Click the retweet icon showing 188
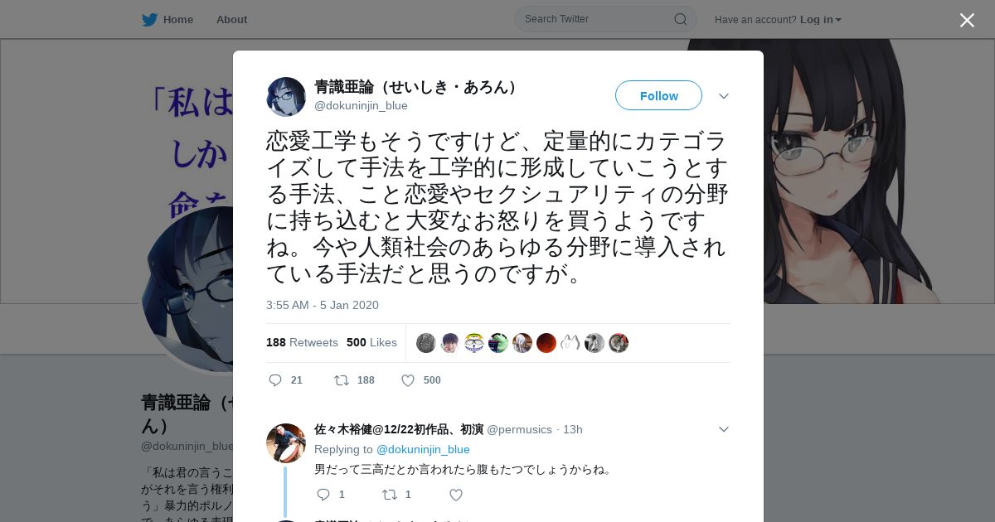Image resolution: width=995 pixels, height=522 pixels. click(342, 380)
